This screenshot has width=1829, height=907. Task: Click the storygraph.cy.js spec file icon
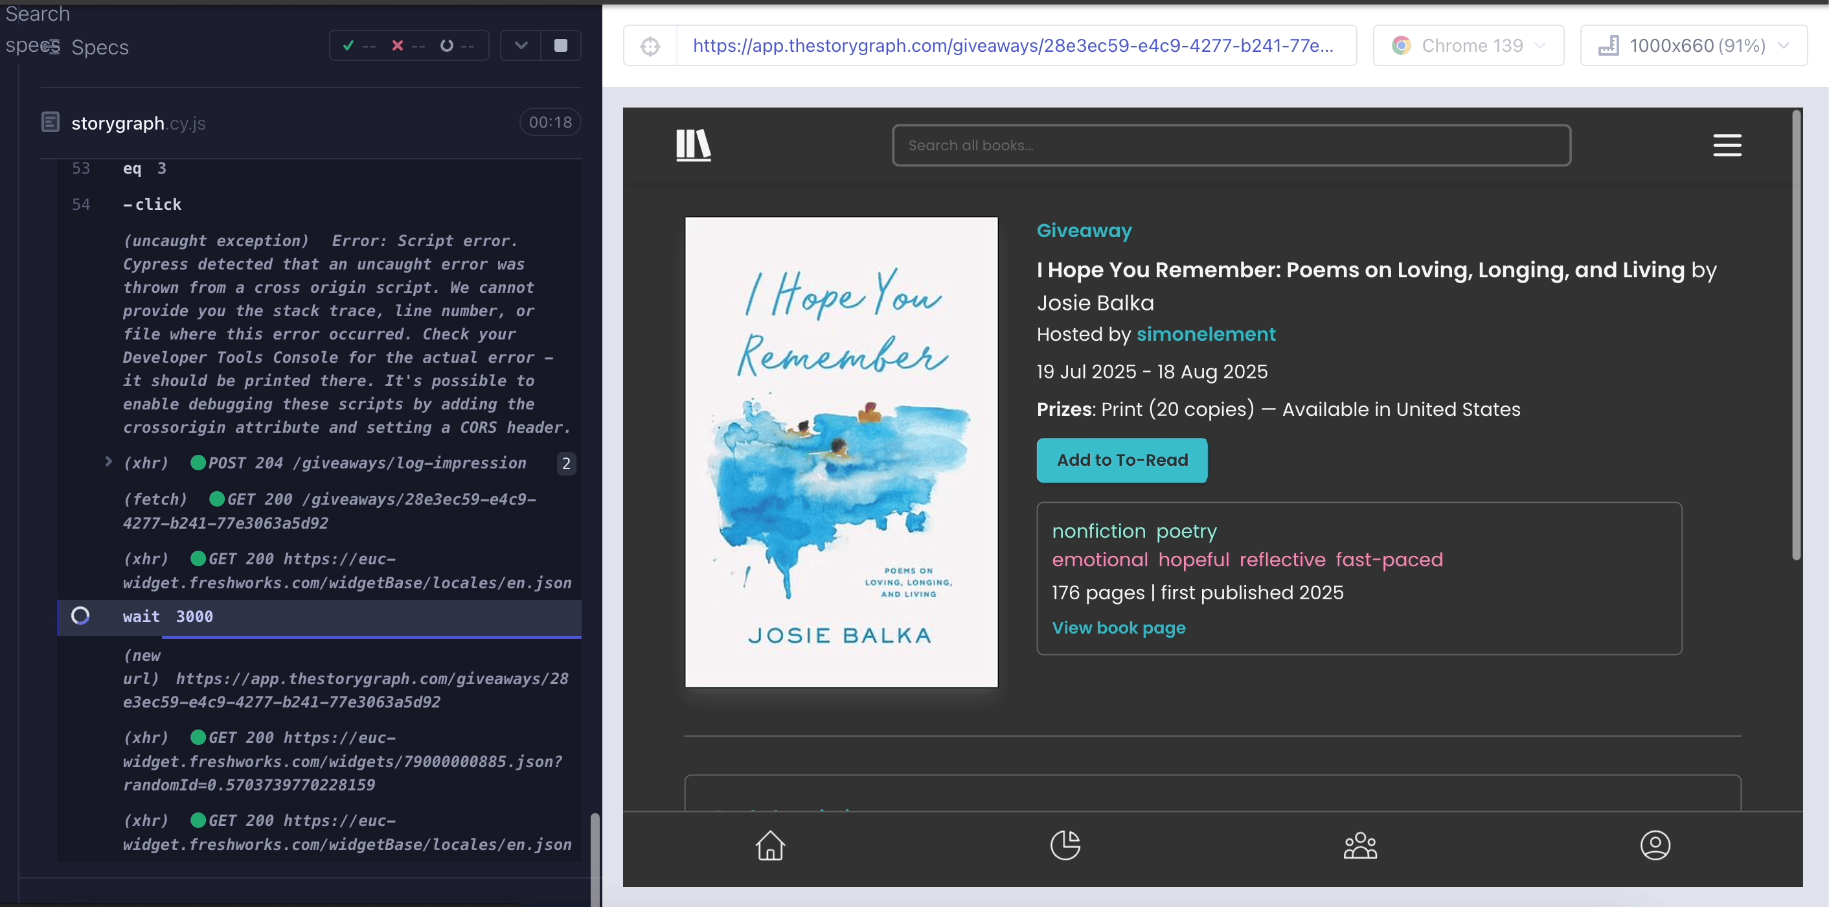coord(51,122)
